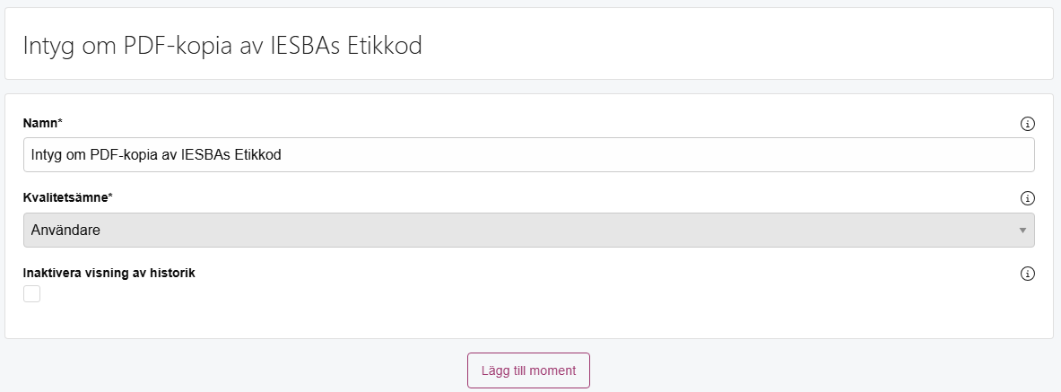
Task: Expand the Kvalitetsämne dropdown
Action: pyautogui.click(x=528, y=231)
